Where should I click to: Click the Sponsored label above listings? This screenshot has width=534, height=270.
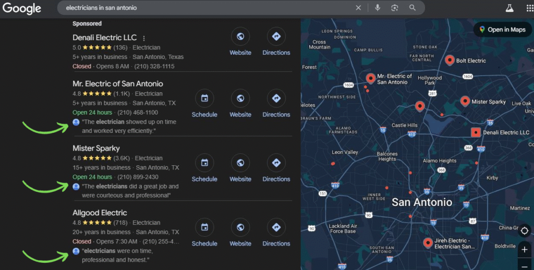tap(87, 23)
